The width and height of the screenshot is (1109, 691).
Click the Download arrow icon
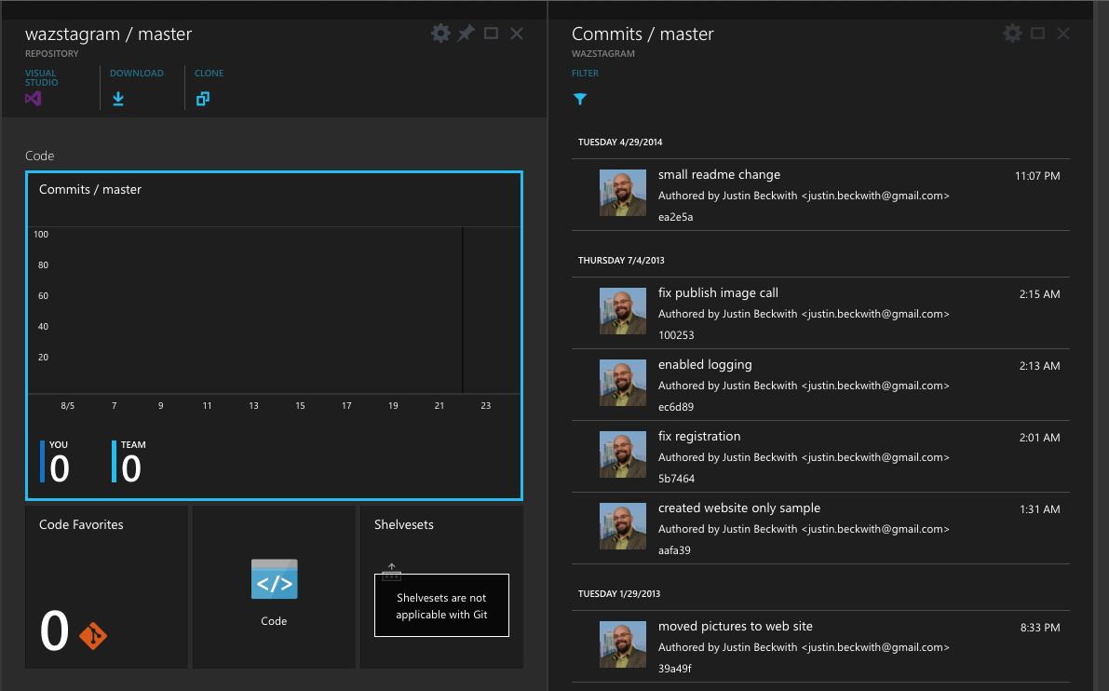(x=118, y=99)
